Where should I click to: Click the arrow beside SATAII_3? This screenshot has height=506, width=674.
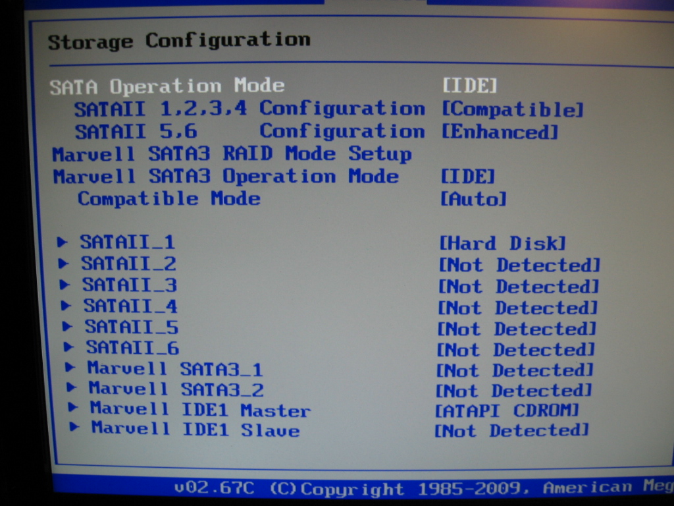coord(65,285)
